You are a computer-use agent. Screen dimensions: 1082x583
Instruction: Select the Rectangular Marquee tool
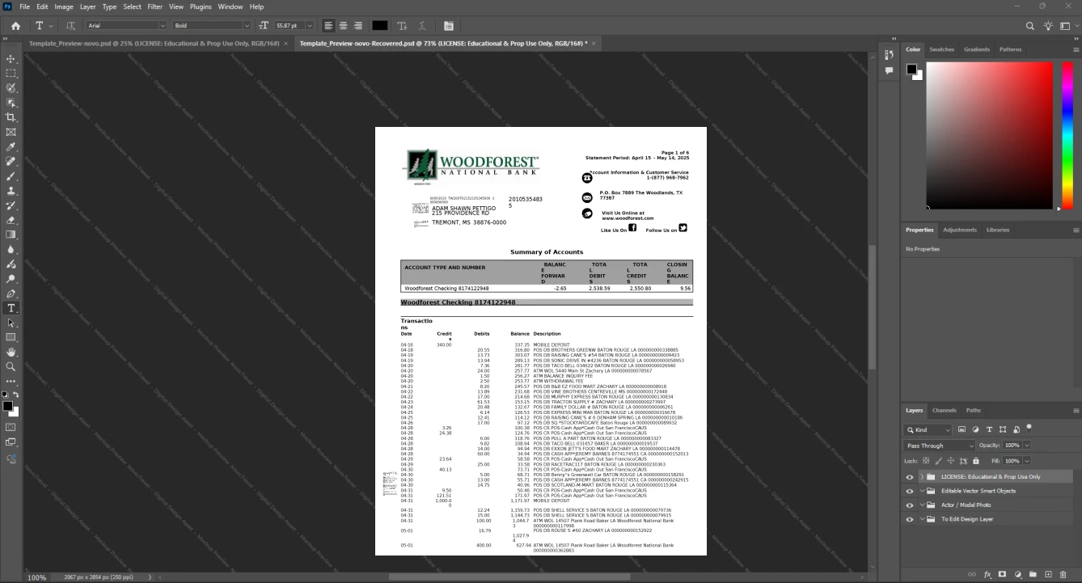(x=11, y=74)
